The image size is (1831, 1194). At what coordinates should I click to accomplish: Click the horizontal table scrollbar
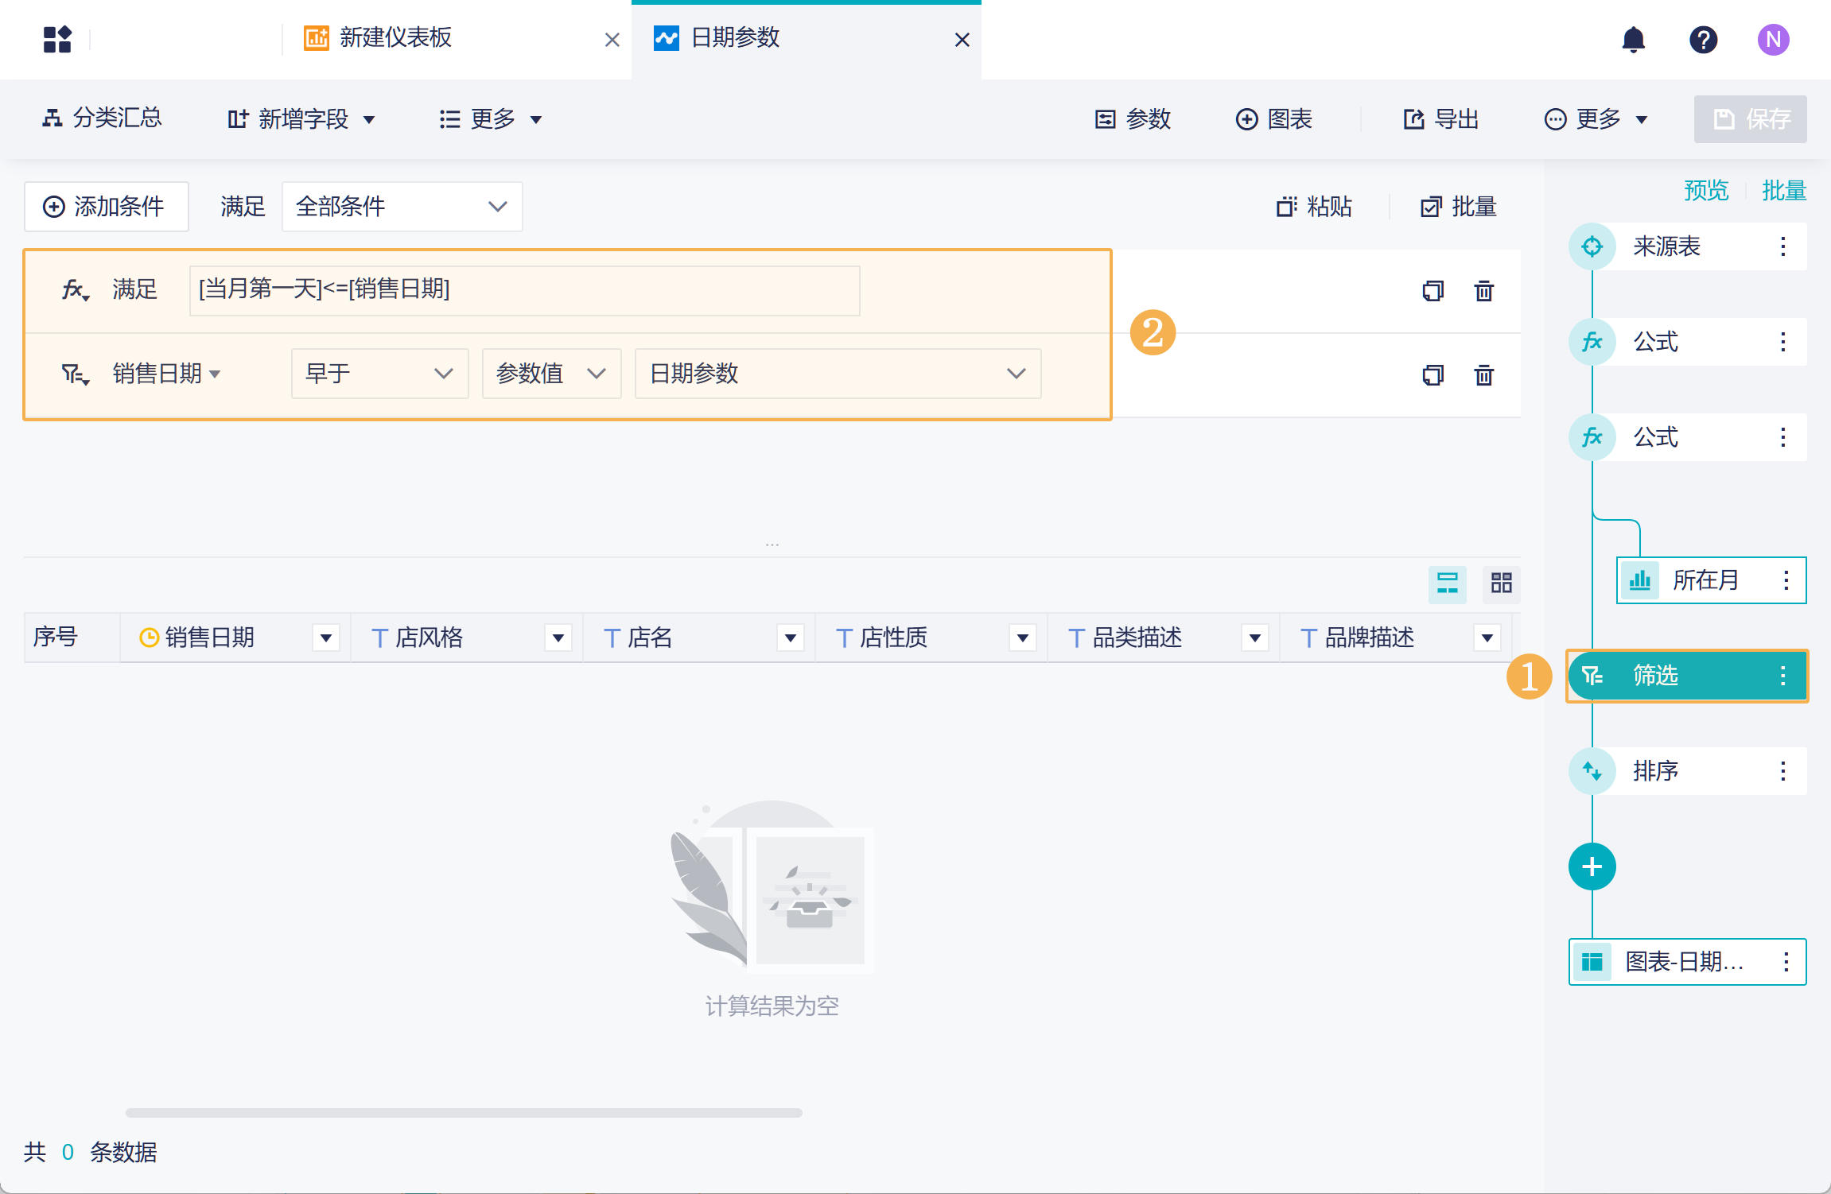464,1113
